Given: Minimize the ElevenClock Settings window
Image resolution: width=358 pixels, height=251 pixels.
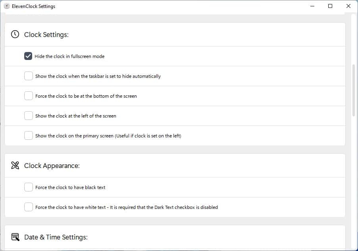Looking at the screenshot, I should tap(312, 6).
